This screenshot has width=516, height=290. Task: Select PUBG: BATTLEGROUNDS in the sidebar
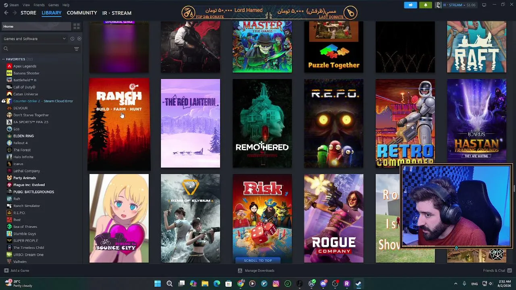33,192
